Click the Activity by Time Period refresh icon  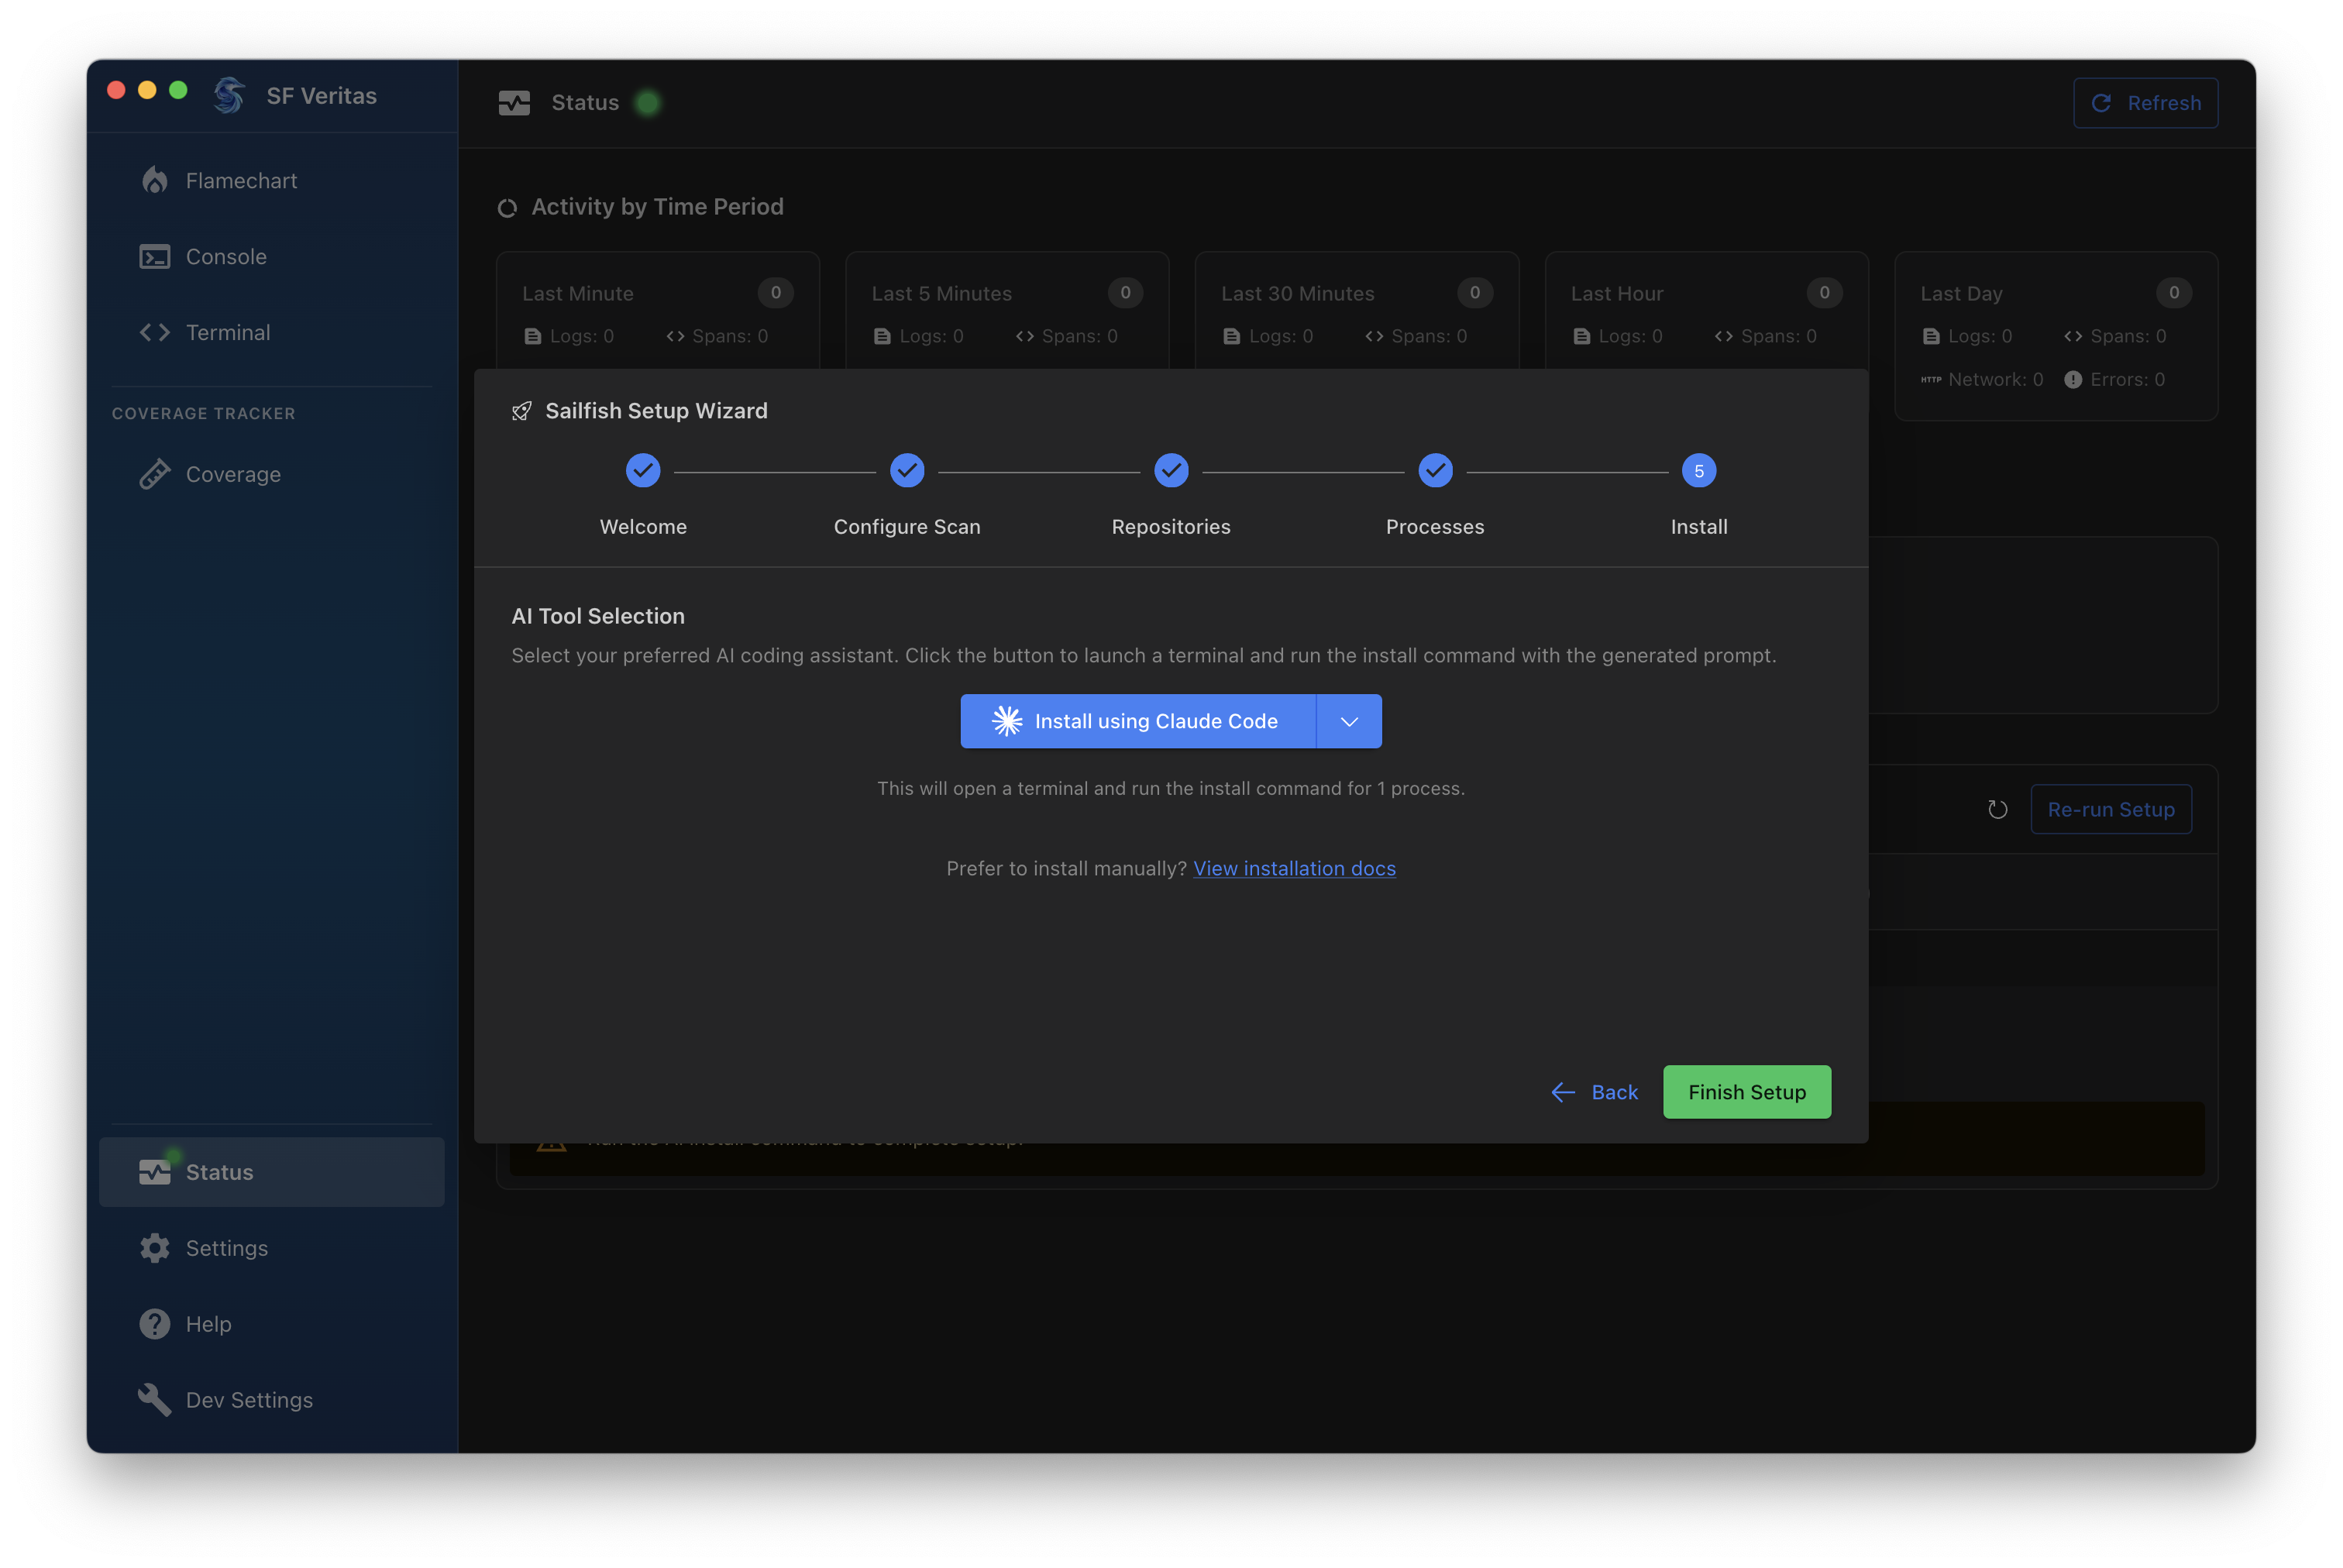tap(507, 207)
